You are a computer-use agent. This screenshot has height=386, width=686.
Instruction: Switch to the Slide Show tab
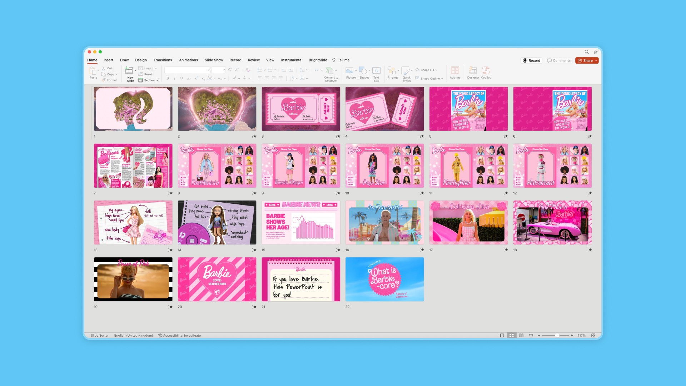214,60
